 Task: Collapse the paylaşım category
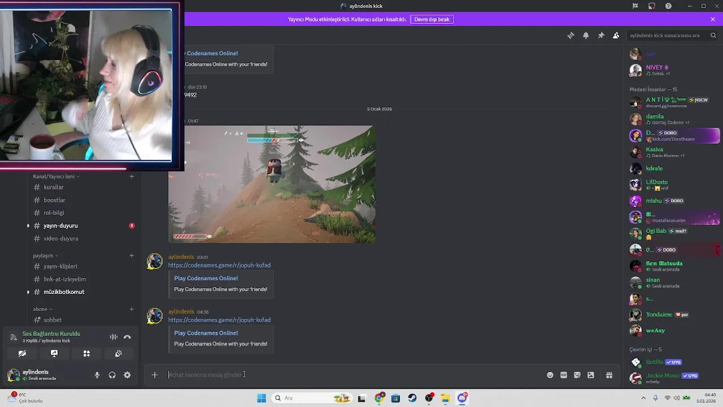click(x=45, y=256)
